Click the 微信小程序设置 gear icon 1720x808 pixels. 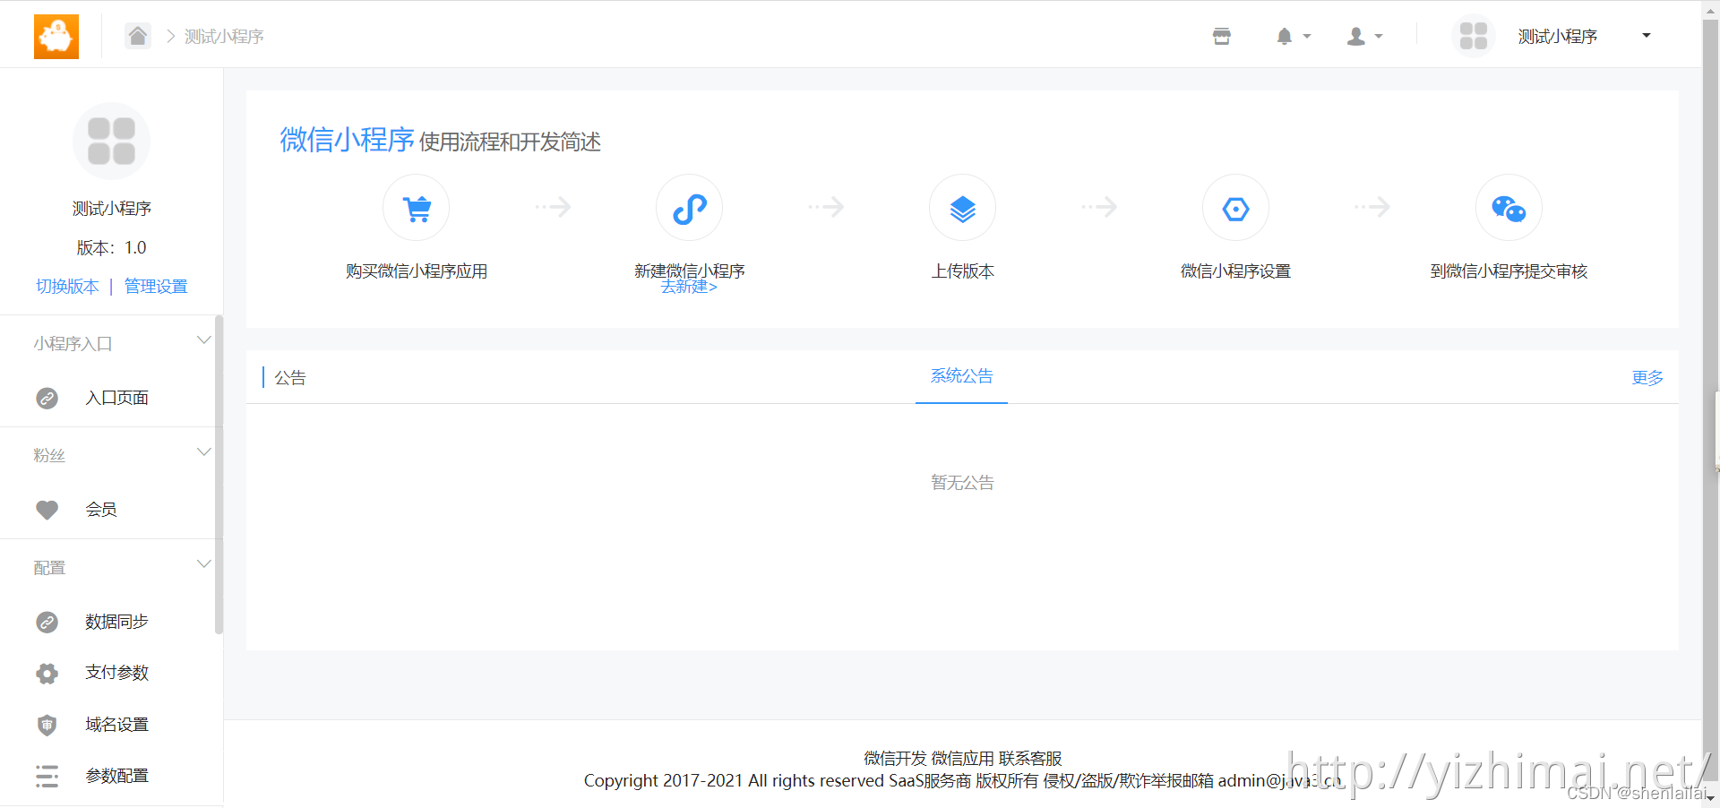pos(1235,207)
